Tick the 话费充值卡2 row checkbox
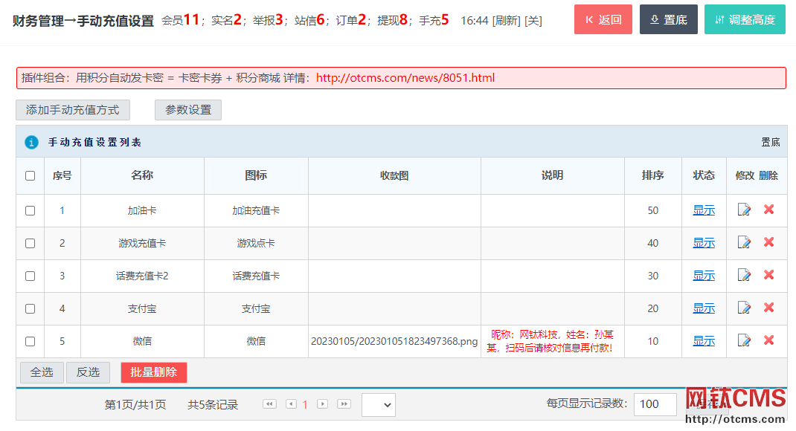Viewport: 796px width, 431px height. (x=30, y=276)
